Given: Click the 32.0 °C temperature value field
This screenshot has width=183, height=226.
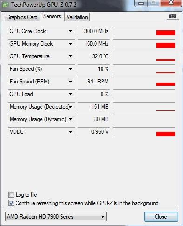Looking at the screenshot, I should click(94, 56).
